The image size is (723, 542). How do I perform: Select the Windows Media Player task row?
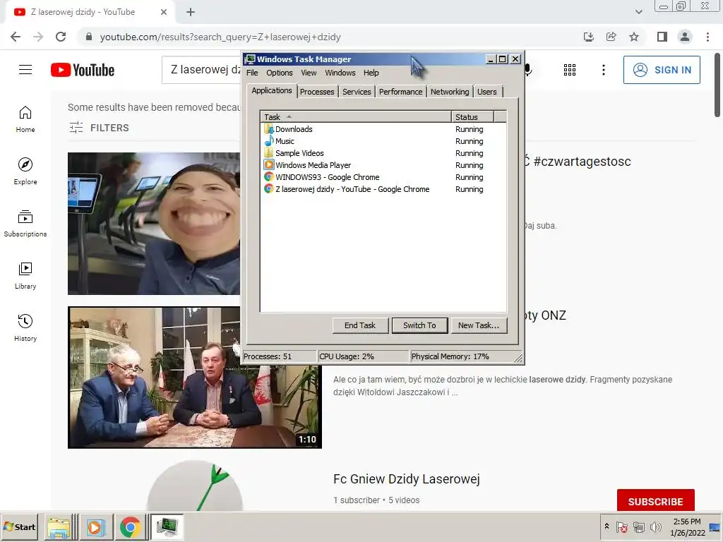coord(383,165)
